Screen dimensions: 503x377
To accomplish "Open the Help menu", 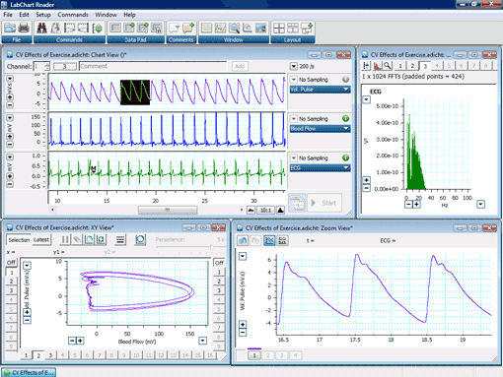I will (129, 15).
